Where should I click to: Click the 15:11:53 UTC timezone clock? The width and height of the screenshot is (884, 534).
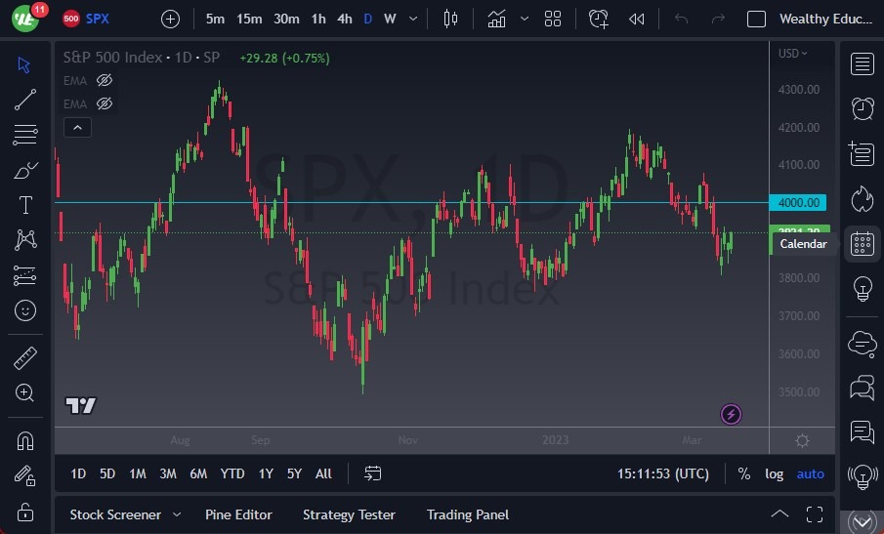pyautogui.click(x=663, y=473)
